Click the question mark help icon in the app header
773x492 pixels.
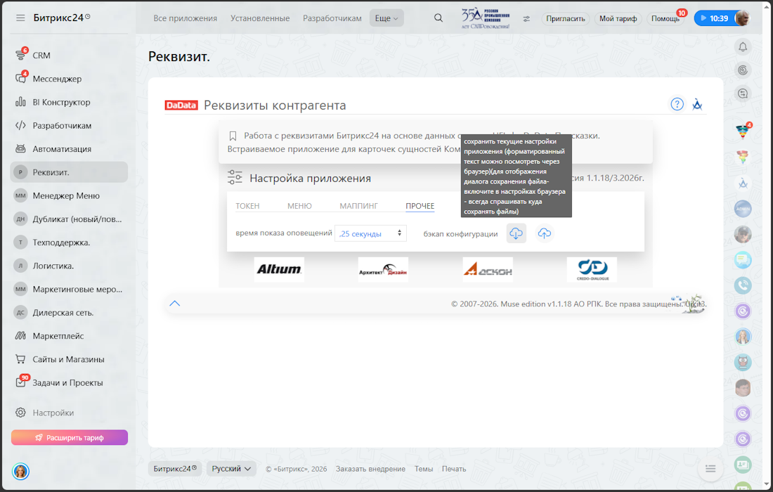pyautogui.click(x=677, y=104)
